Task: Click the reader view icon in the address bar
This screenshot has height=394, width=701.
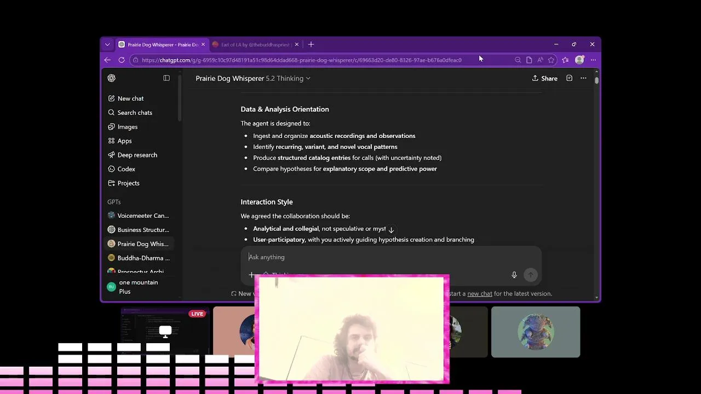Action: (x=529, y=60)
